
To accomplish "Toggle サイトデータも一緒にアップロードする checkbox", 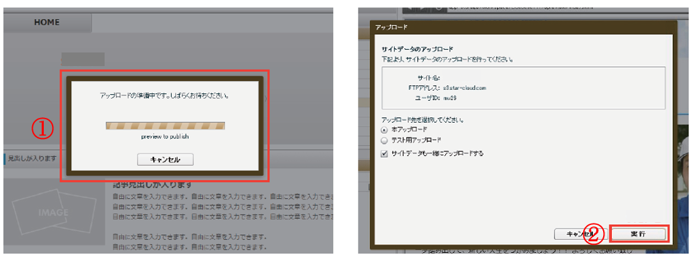I will coord(384,153).
